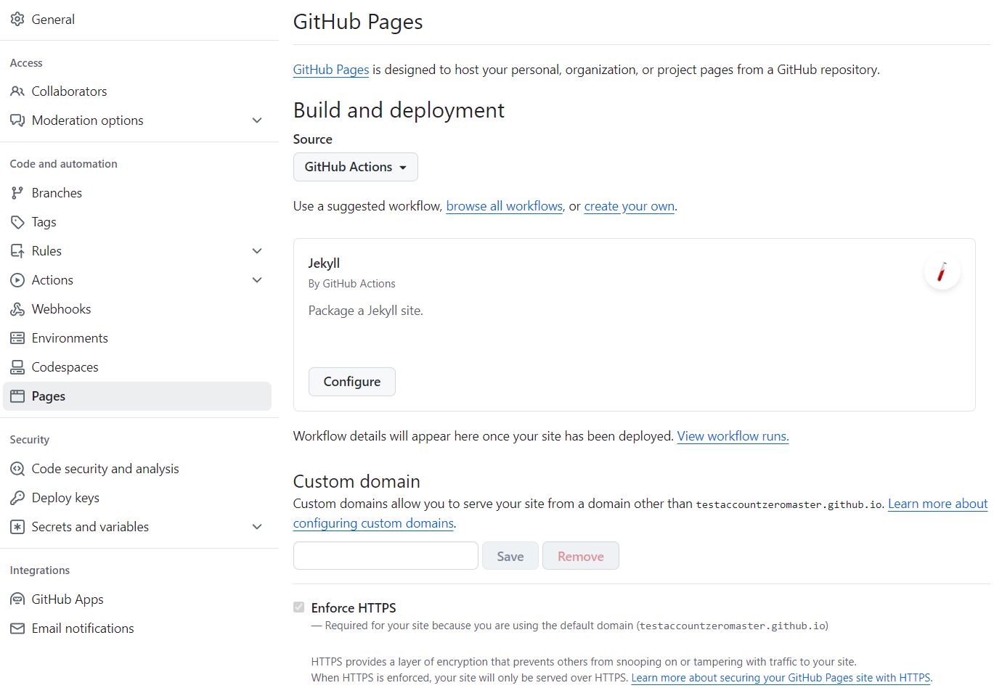994x688 pixels.
Task: Open the GitHub Actions source dropdown
Action: point(356,167)
